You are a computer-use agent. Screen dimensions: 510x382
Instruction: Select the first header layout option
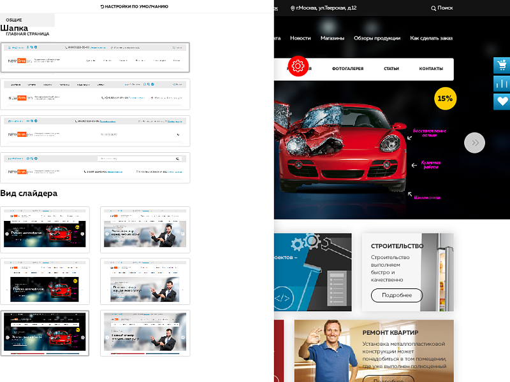click(95, 57)
